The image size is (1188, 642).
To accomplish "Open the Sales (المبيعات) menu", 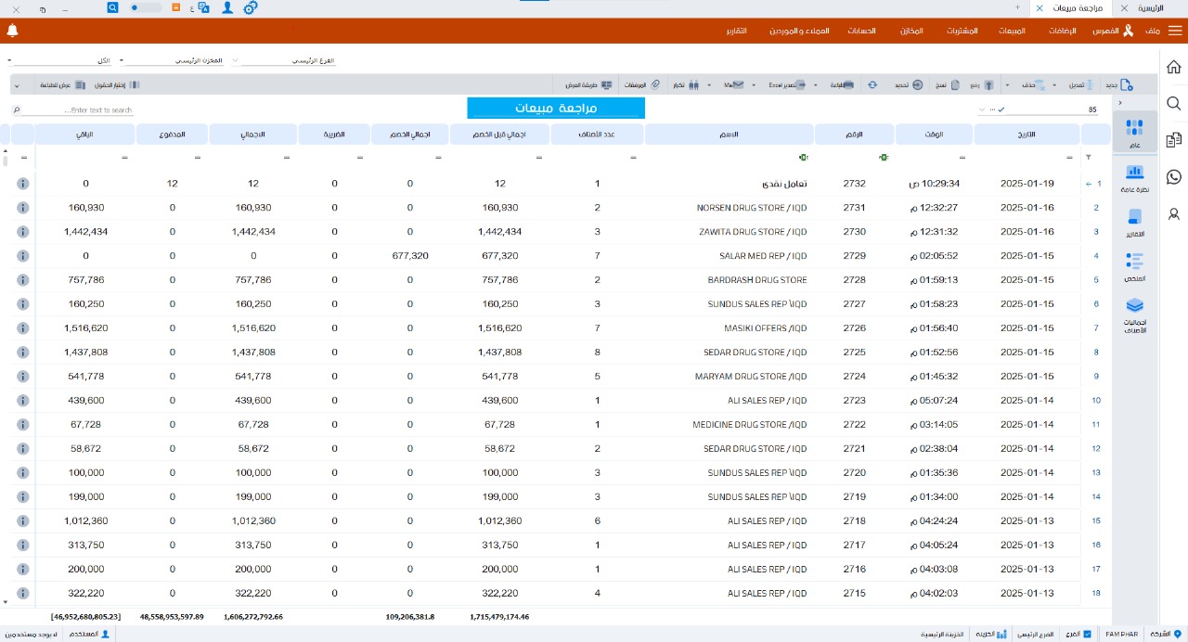I will [1012, 31].
